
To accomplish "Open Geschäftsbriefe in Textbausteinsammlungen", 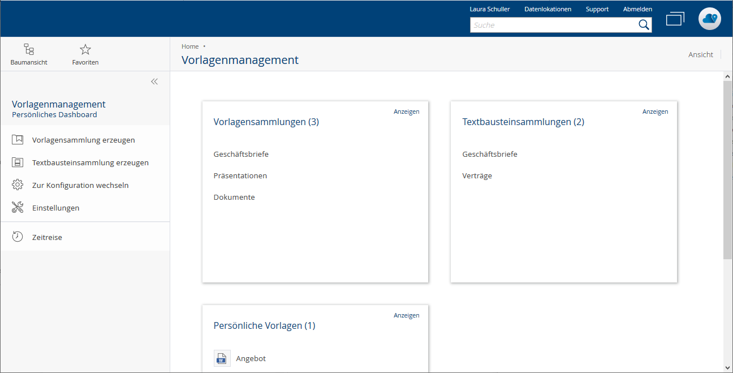I will coord(490,154).
